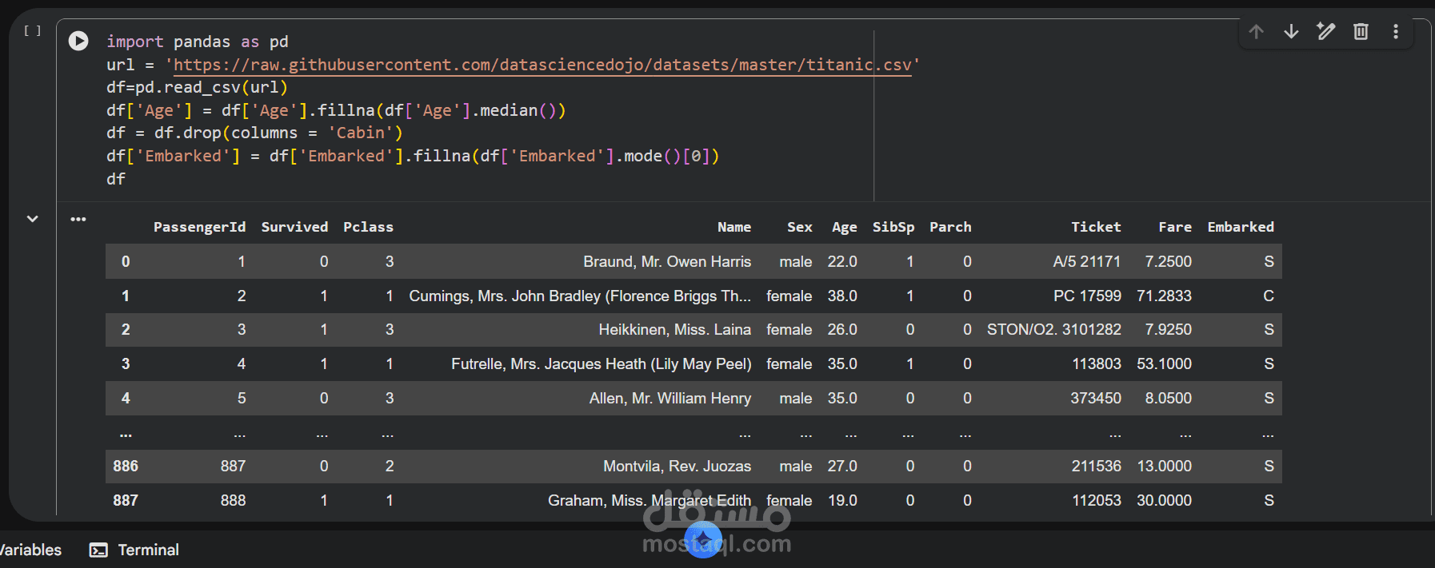Place cursor on the df.drop Cabin line

coord(254,133)
